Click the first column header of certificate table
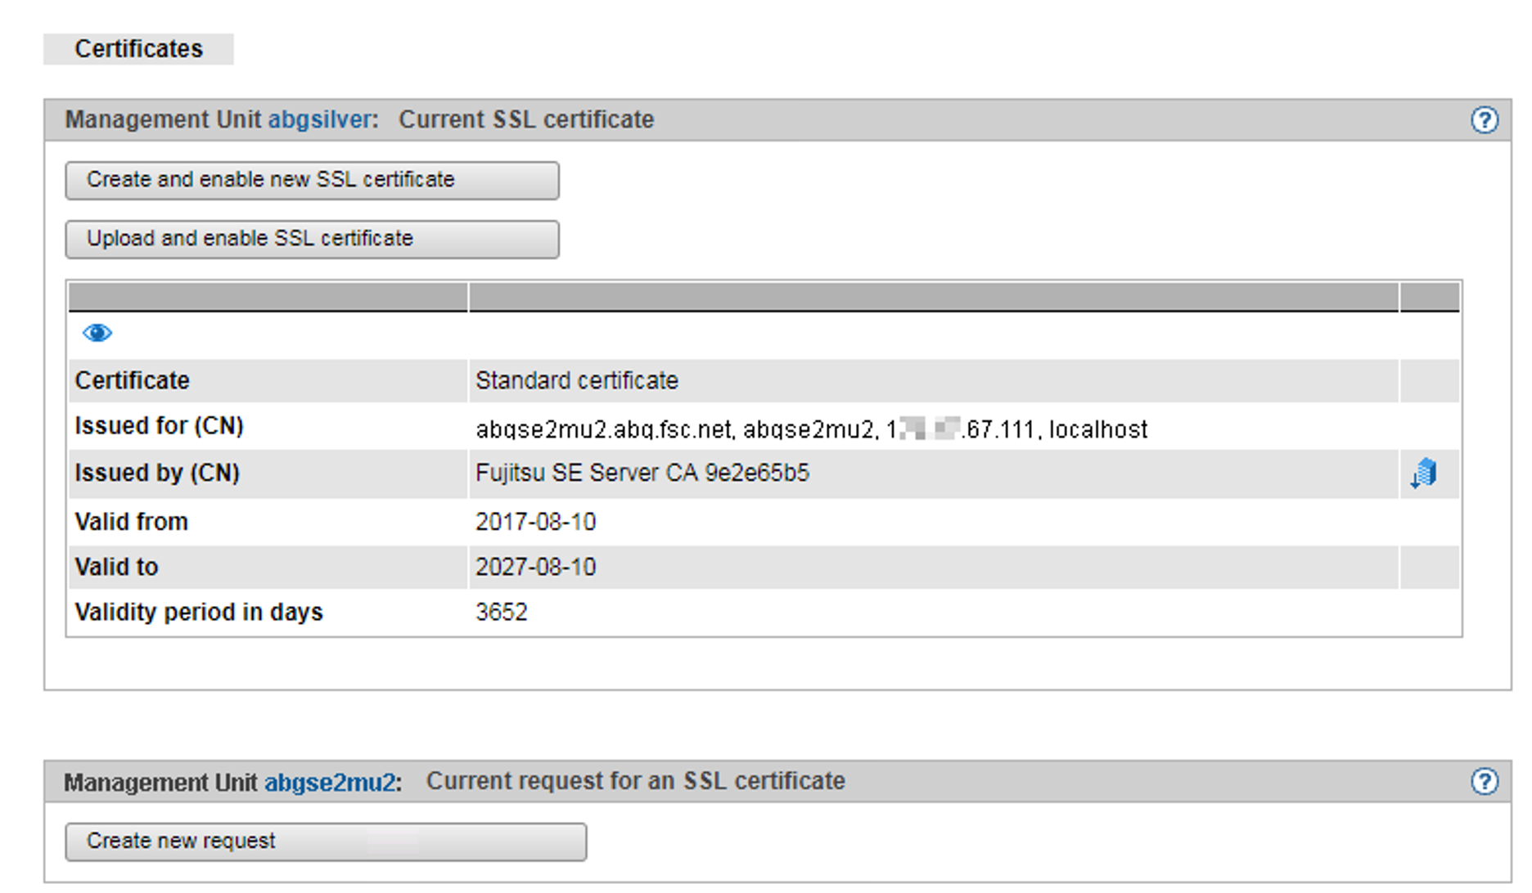The width and height of the screenshot is (1532, 893). point(268,297)
